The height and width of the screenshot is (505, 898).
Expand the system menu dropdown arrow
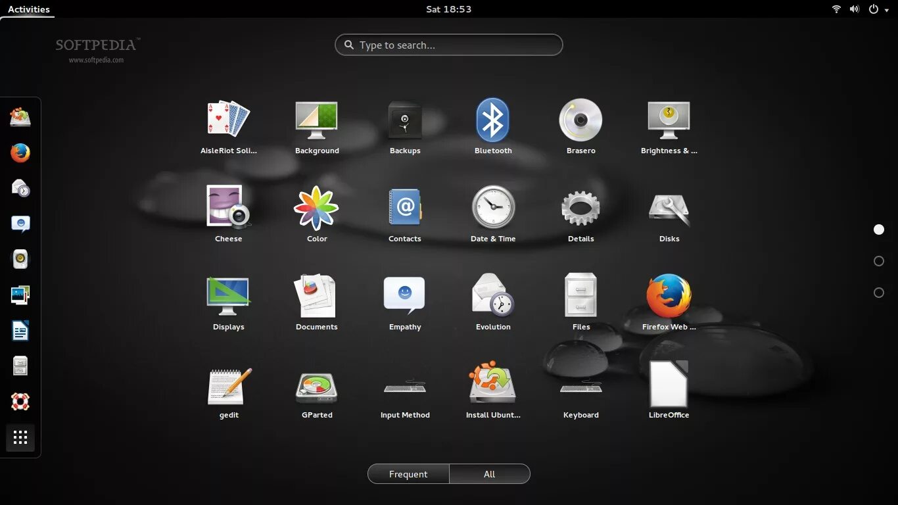(886, 10)
